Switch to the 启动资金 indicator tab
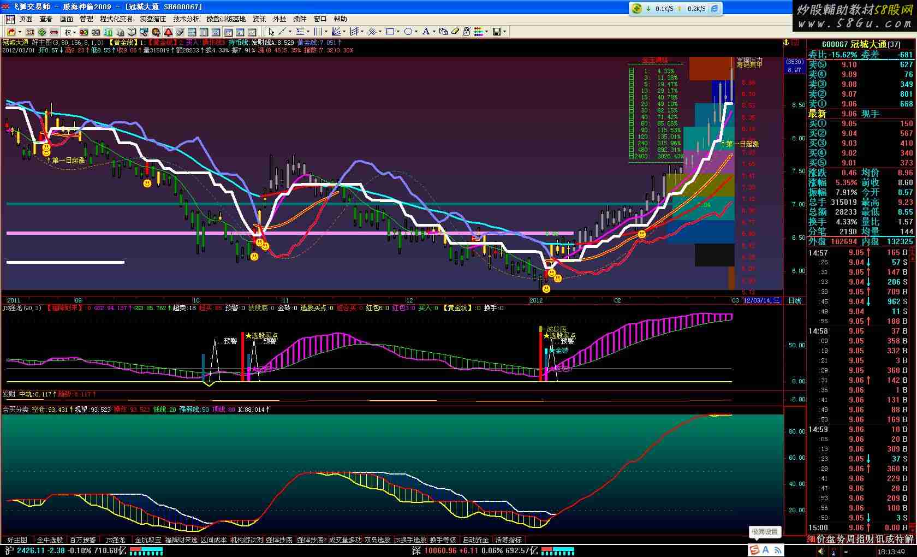The image size is (917, 557). (x=475, y=540)
